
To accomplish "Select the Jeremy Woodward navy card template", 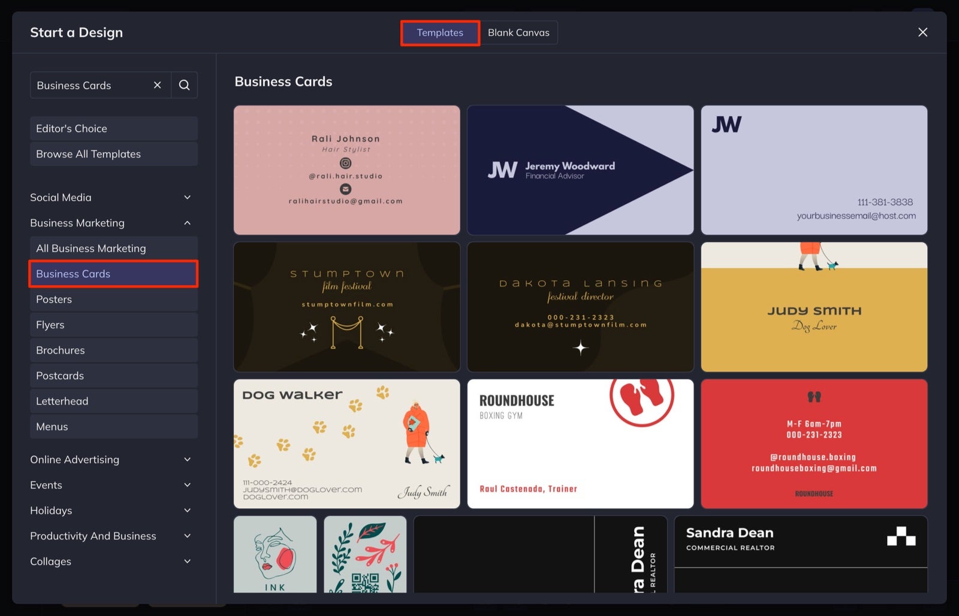I will tap(580, 170).
